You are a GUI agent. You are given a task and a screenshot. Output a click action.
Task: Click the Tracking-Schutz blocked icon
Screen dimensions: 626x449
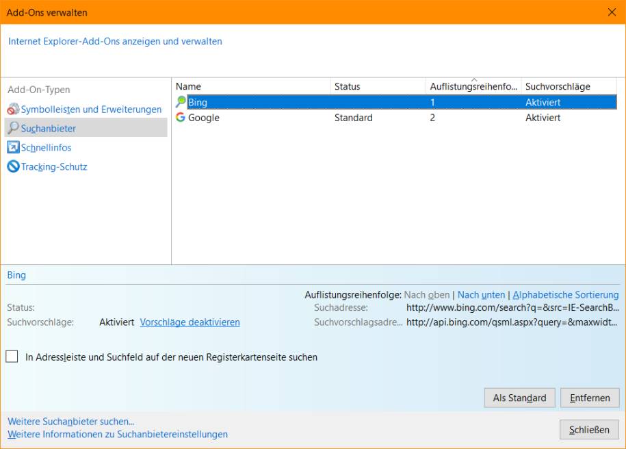[x=13, y=166]
